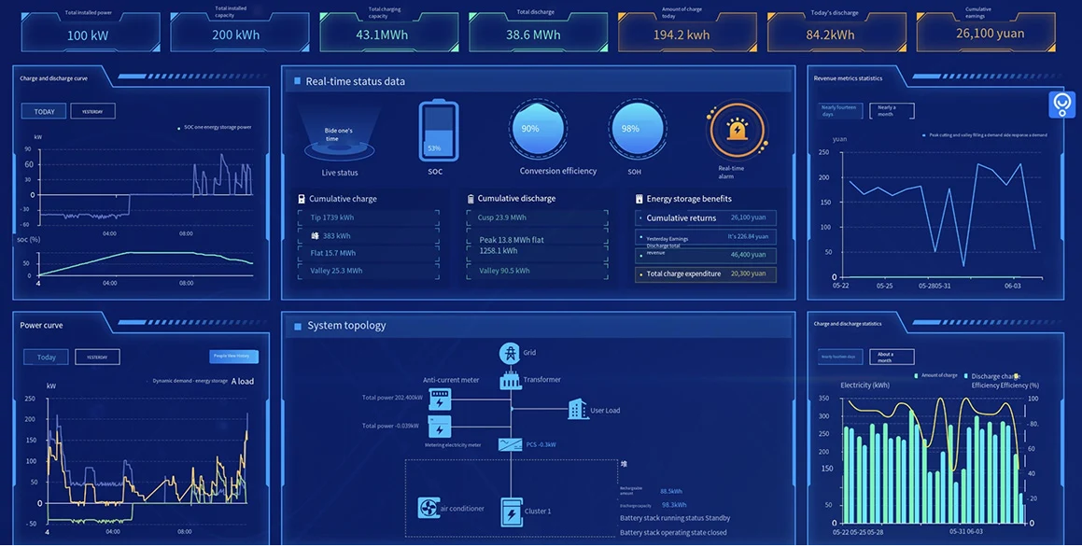The width and height of the screenshot is (1082, 547).
Task: Toggle the Discharge charge legend
Action: [x=993, y=376]
